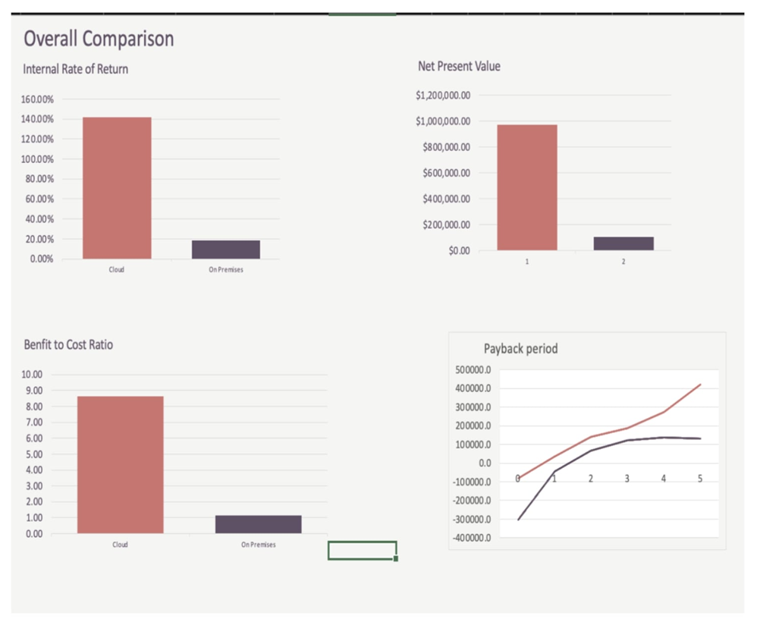Select the On Premises bar in Benfit to Cost Ratio chart
Screen dimensions: 757x625
coord(258,524)
